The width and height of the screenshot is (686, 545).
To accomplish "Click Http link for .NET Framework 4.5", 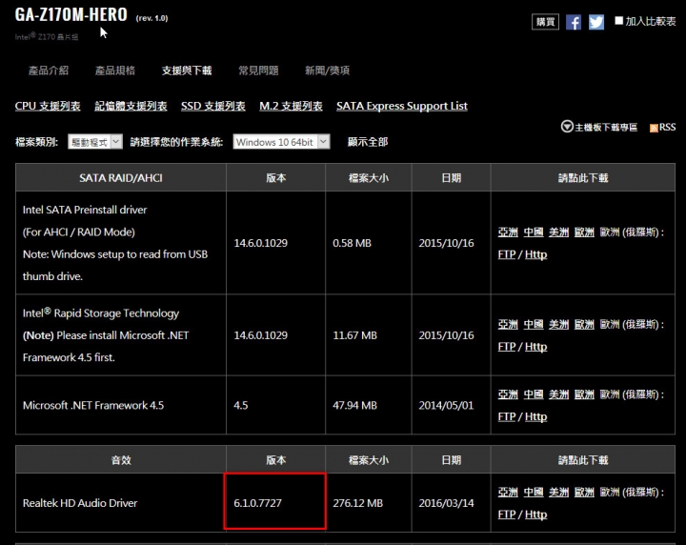I will point(535,416).
